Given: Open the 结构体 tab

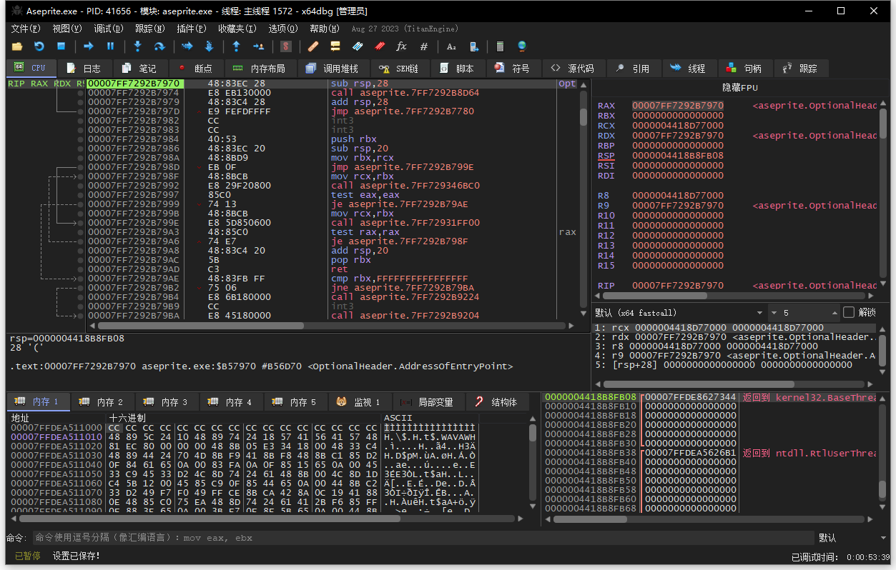Looking at the screenshot, I should tap(496, 402).
